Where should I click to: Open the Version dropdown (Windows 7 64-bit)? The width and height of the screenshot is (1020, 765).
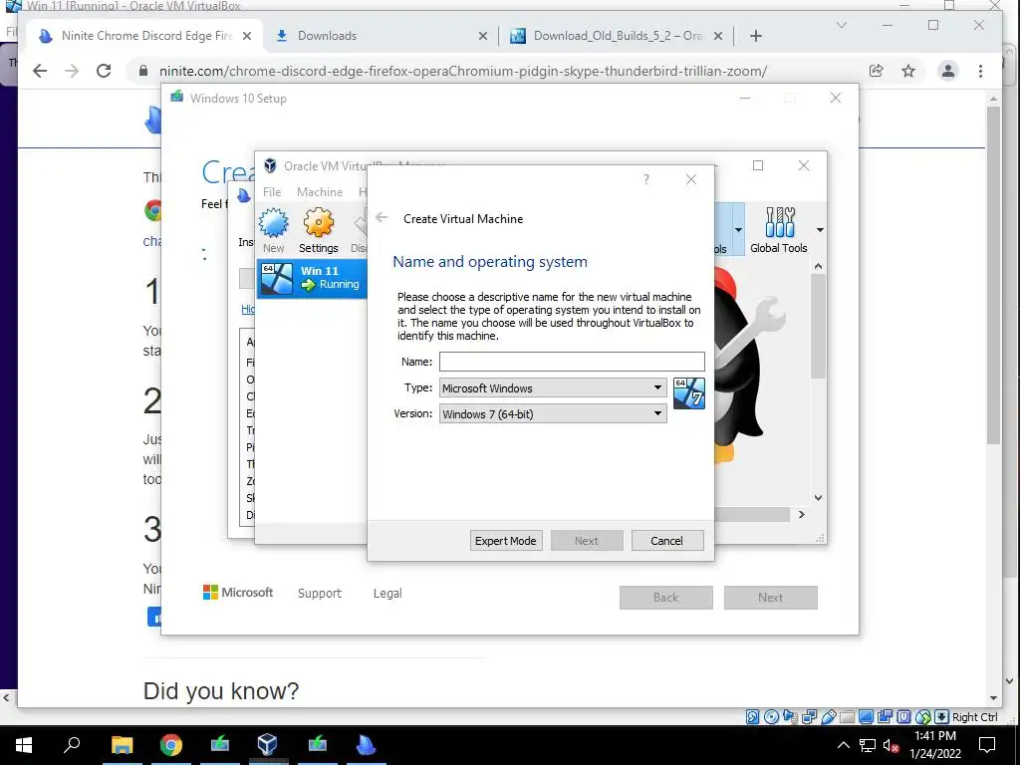pos(553,413)
